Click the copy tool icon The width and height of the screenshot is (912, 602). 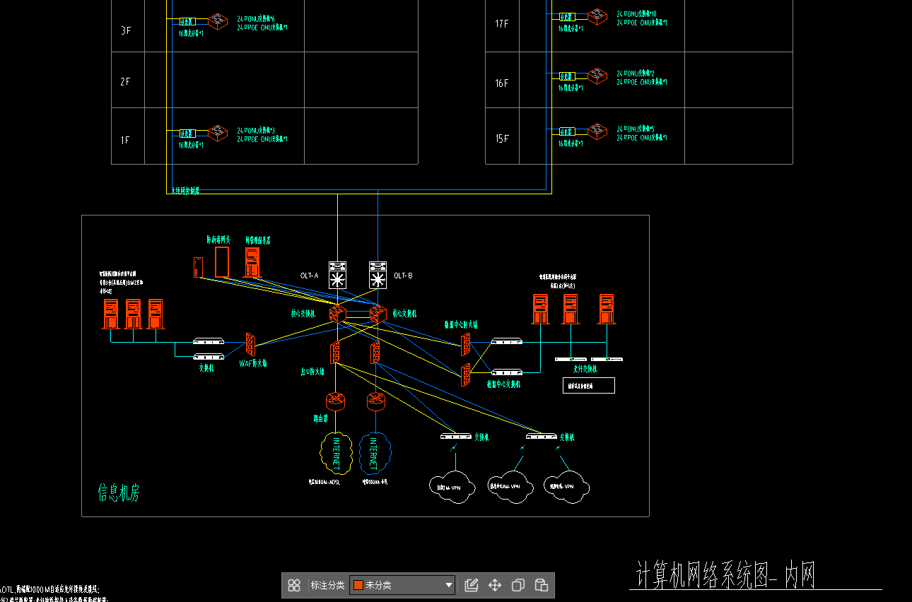pos(517,585)
